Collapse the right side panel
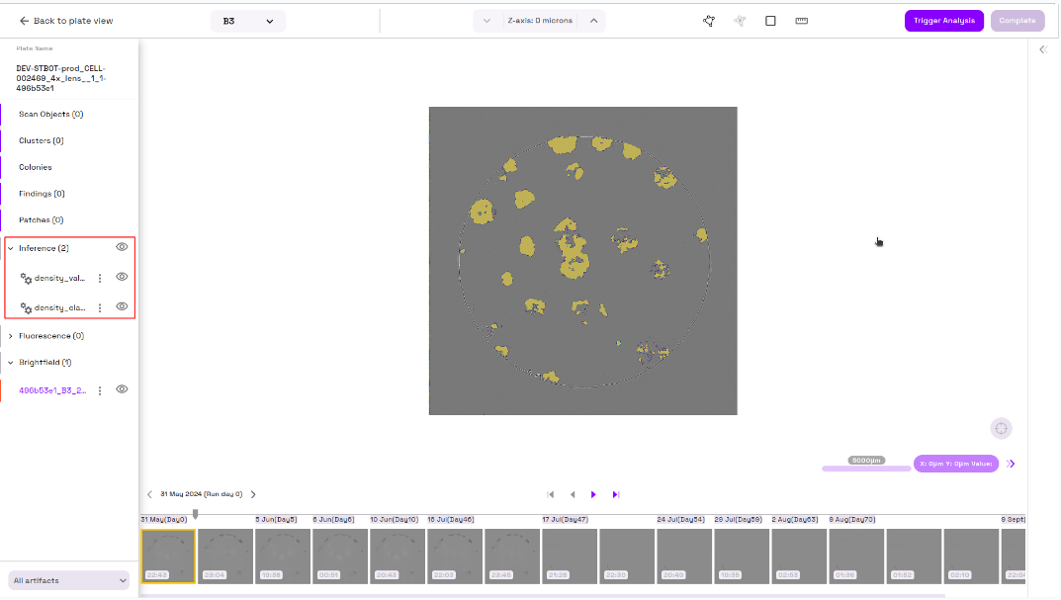This screenshot has width=1061, height=600. pyautogui.click(x=1042, y=49)
